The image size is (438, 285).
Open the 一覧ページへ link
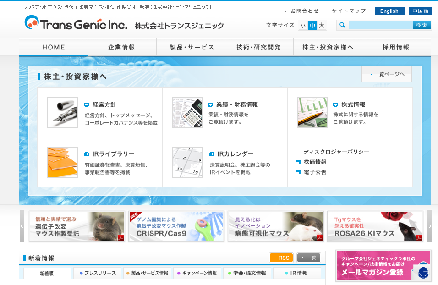[x=387, y=74]
